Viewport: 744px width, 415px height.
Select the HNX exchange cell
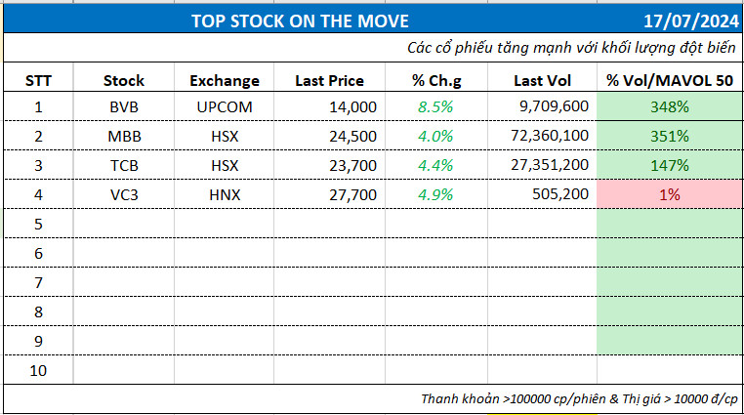(225, 195)
